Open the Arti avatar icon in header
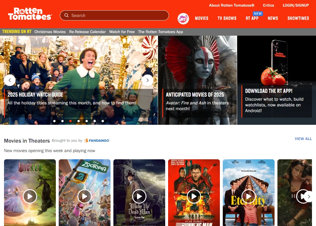The width and height of the screenshot is (316, 226). [x=183, y=18]
